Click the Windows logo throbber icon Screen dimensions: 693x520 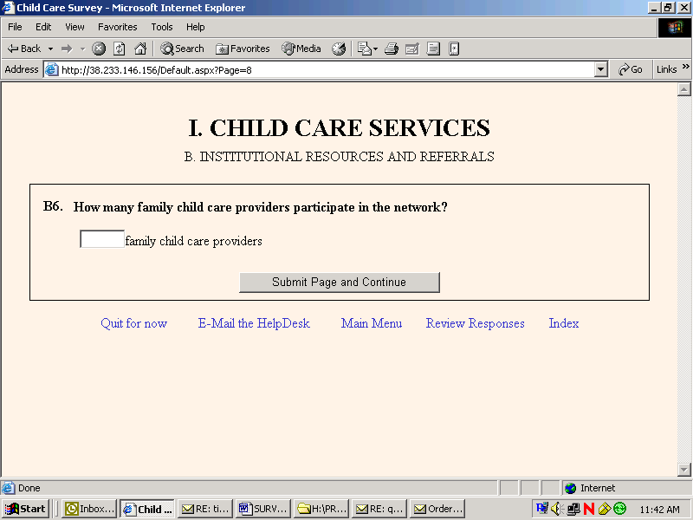(675, 28)
